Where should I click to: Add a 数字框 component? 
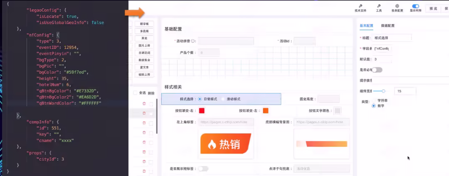point(145,24)
